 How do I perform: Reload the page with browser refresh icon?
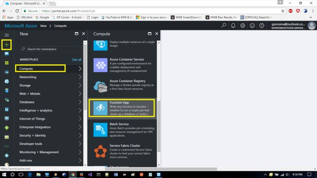click(17, 11)
